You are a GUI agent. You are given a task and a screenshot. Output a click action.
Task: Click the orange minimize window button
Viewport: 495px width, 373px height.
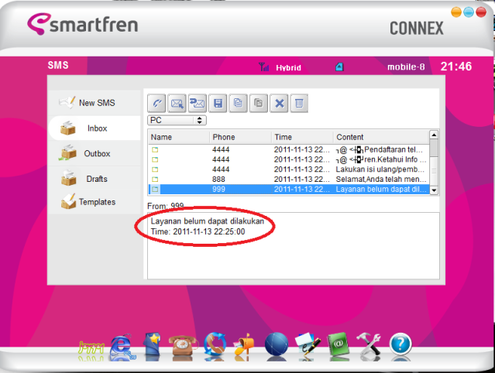coord(456,12)
